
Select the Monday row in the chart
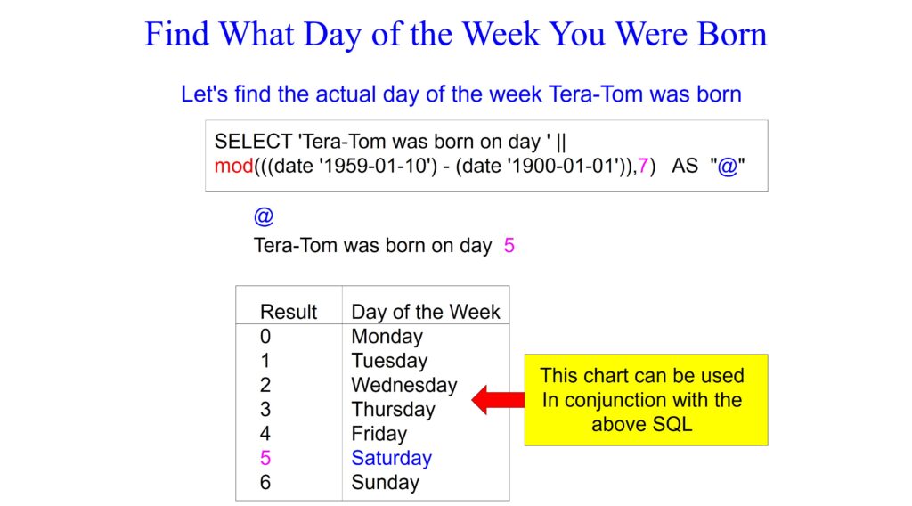387,337
